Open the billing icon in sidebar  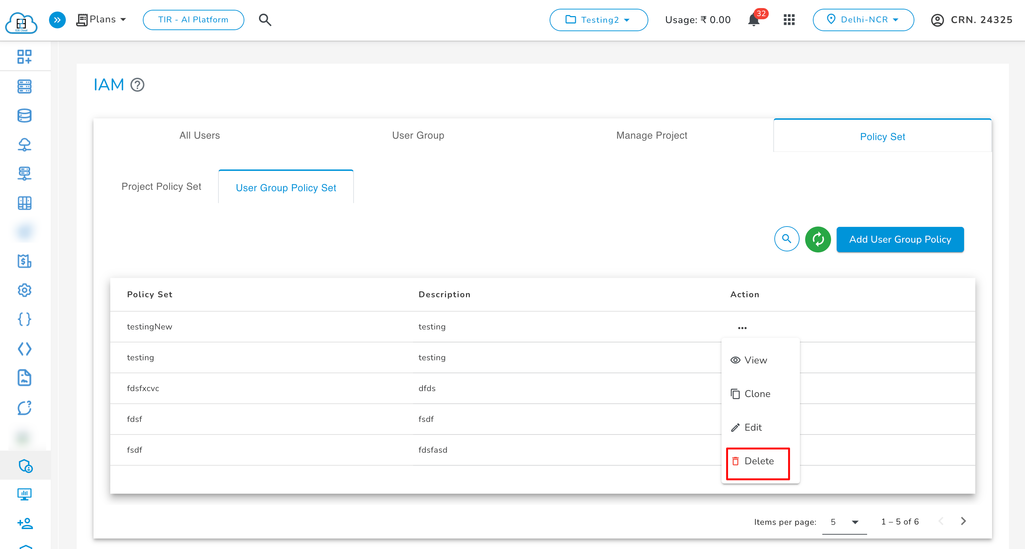[24, 261]
